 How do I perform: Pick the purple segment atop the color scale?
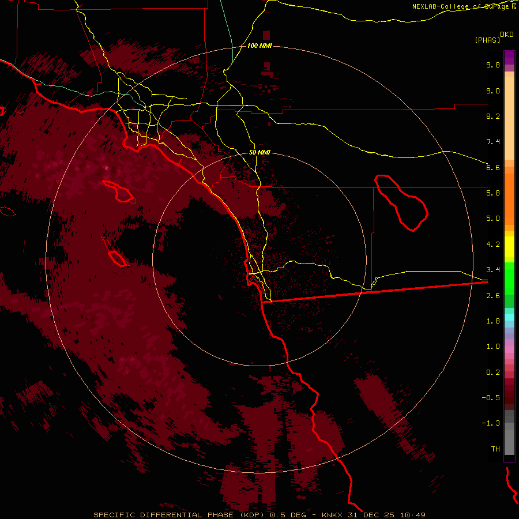click(509, 58)
